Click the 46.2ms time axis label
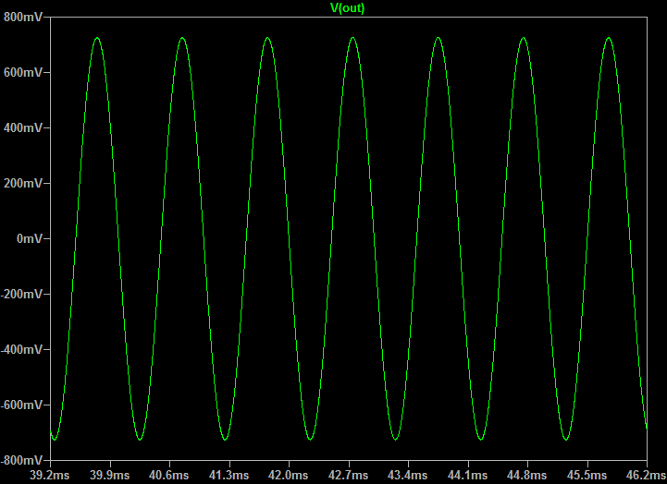667x484 pixels. [646, 475]
